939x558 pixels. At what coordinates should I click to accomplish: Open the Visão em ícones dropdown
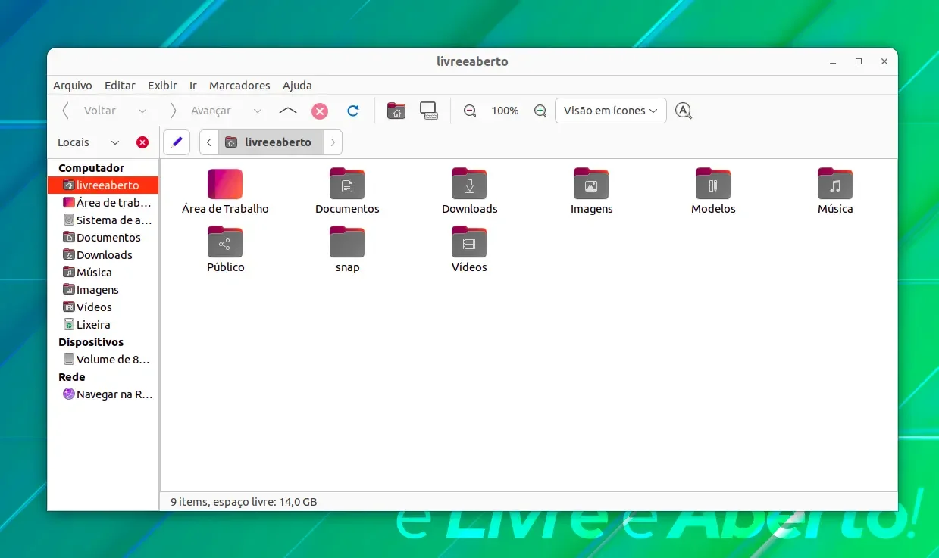(611, 111)
